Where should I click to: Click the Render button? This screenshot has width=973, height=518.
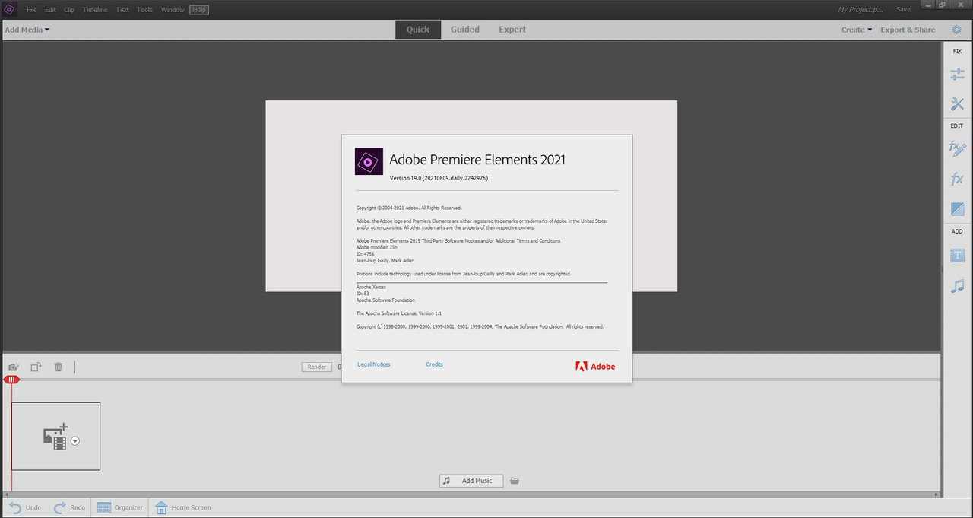[x=317, y=367]
